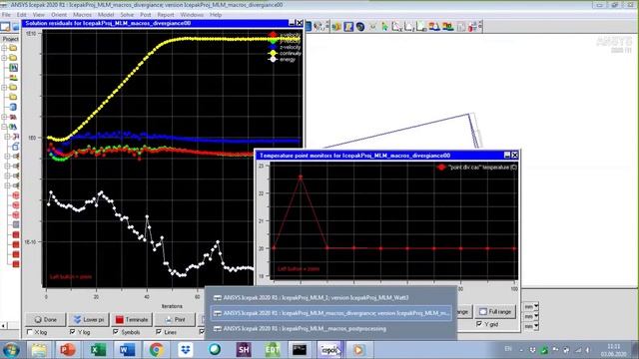The image size is (639, 359).
Task: Terminate the running solution
Action: click(x=132, y=319)
